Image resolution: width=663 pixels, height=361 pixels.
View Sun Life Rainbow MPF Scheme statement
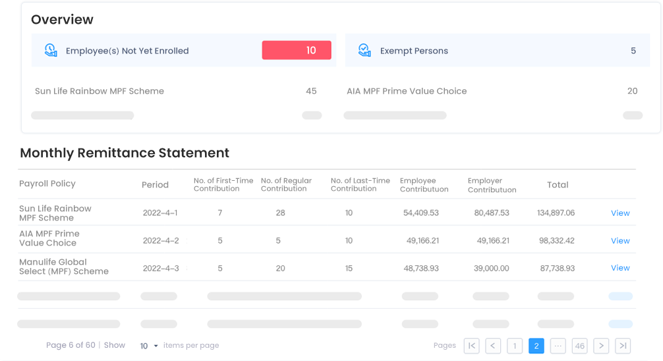coord(620,213)
